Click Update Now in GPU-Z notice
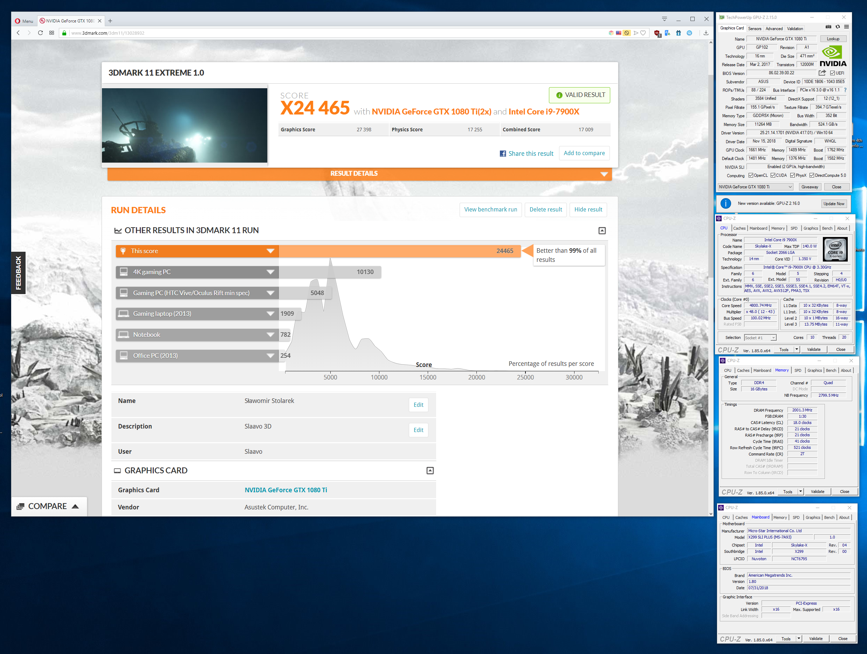 tap(834, 204)
